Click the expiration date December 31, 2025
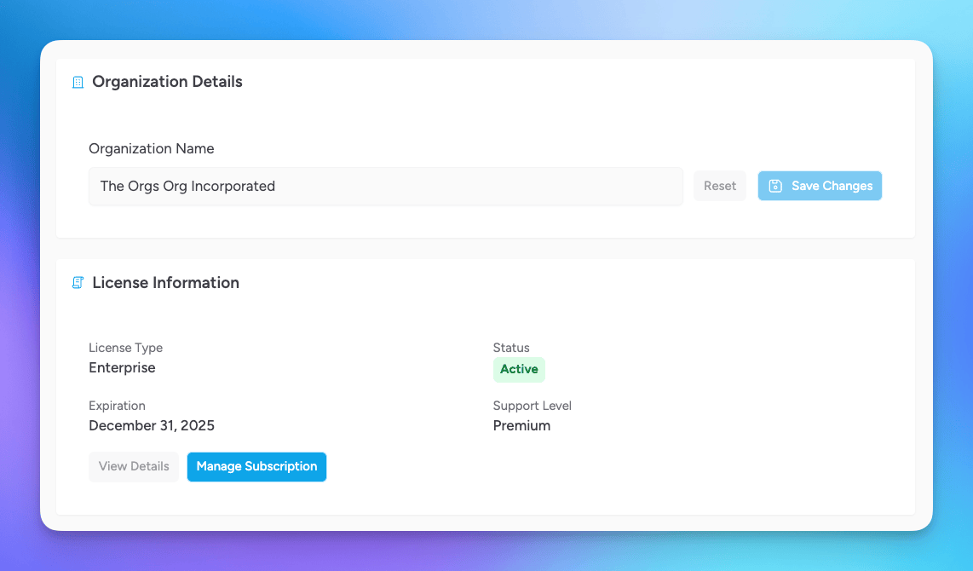This screenshot has height=571, width=973. (x=152, y=425)
